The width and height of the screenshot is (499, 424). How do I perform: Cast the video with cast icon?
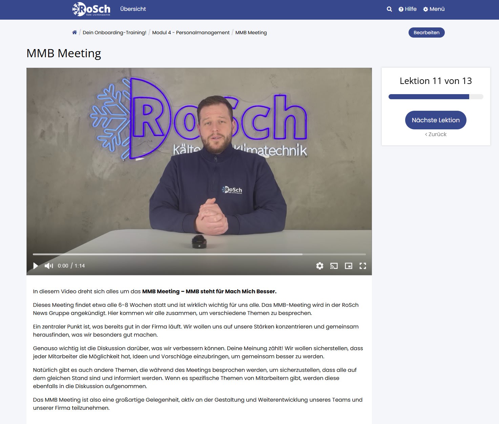[334, 266]
